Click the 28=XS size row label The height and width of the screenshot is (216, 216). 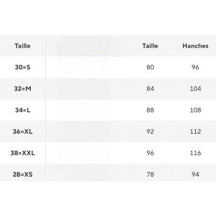(x=23, y=174)
